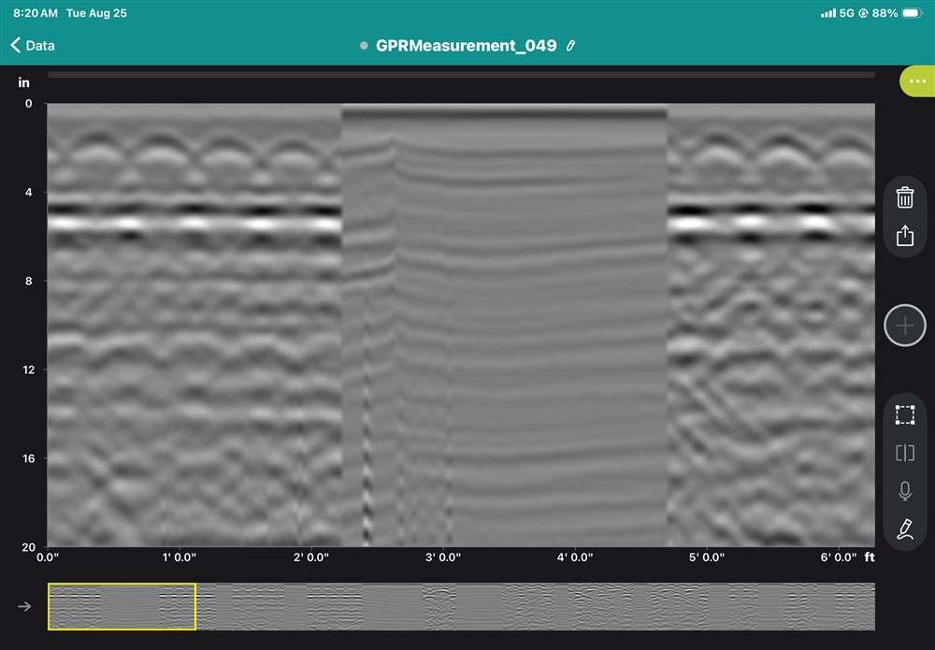Edit the GPRMeasurement_049 name with pencil icon
The width and height of the screenshot is (935, 650).
click(570, 46)
